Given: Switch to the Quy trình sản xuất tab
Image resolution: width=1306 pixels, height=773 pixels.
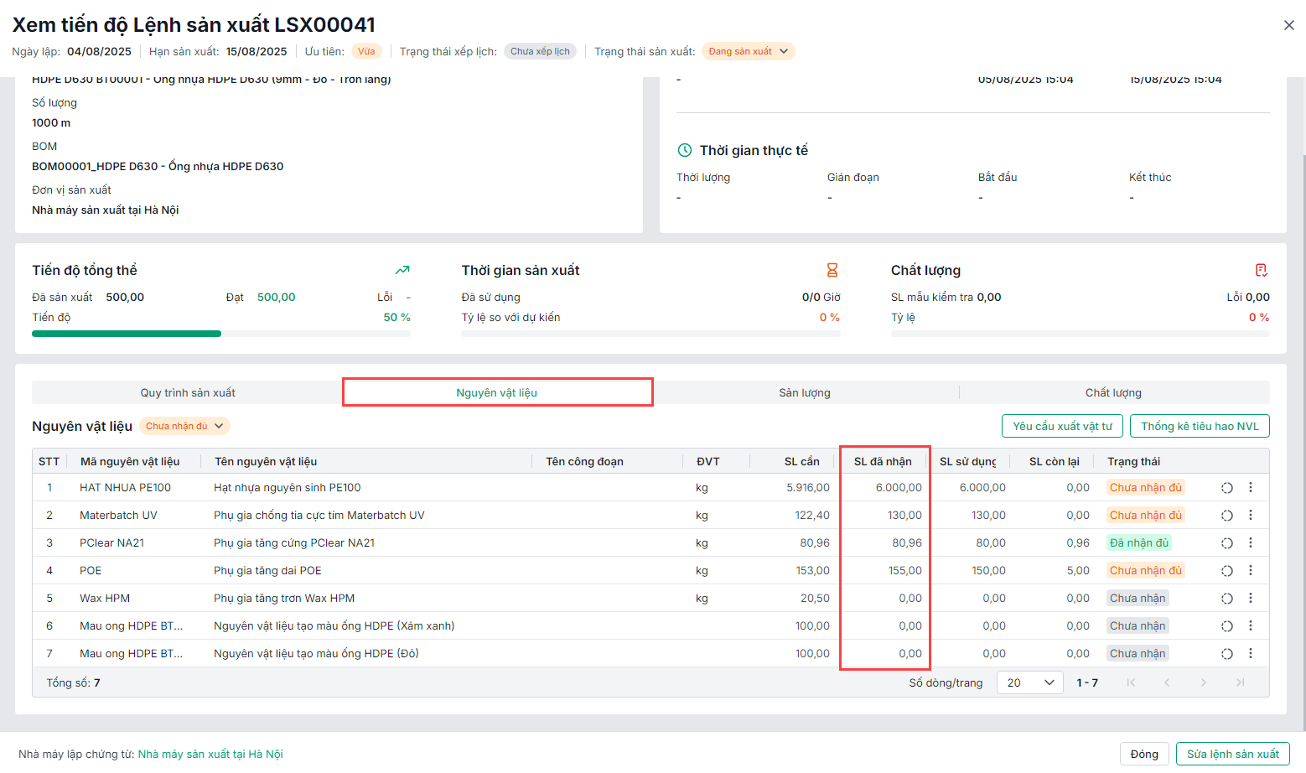Looking at the screenshot, I should click(x=188, y=392).
